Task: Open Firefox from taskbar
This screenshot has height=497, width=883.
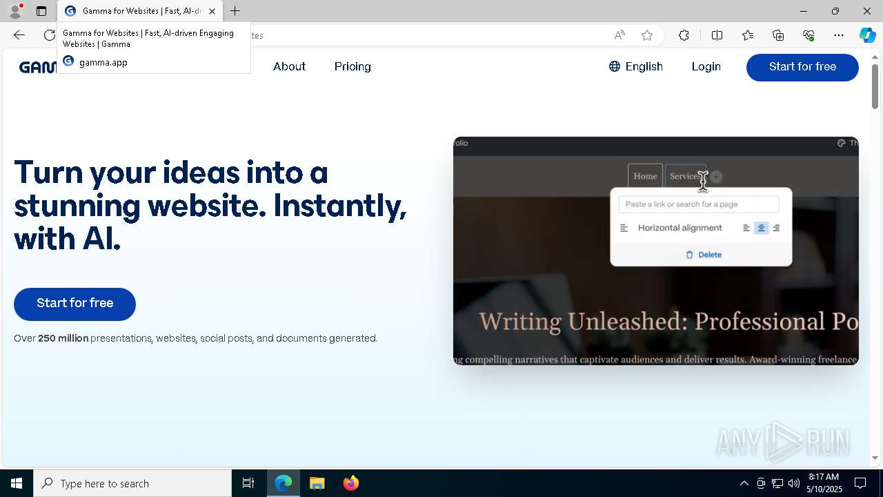Action: (351, 483)
